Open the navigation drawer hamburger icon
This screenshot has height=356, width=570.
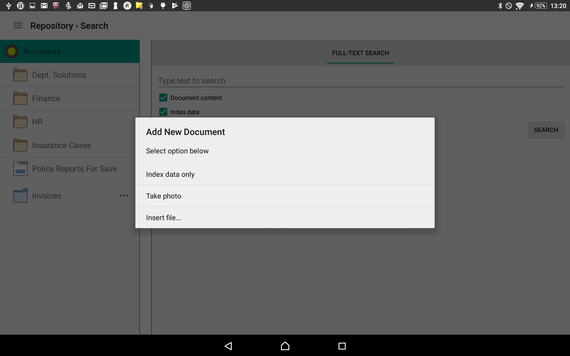tap(18, 26)
